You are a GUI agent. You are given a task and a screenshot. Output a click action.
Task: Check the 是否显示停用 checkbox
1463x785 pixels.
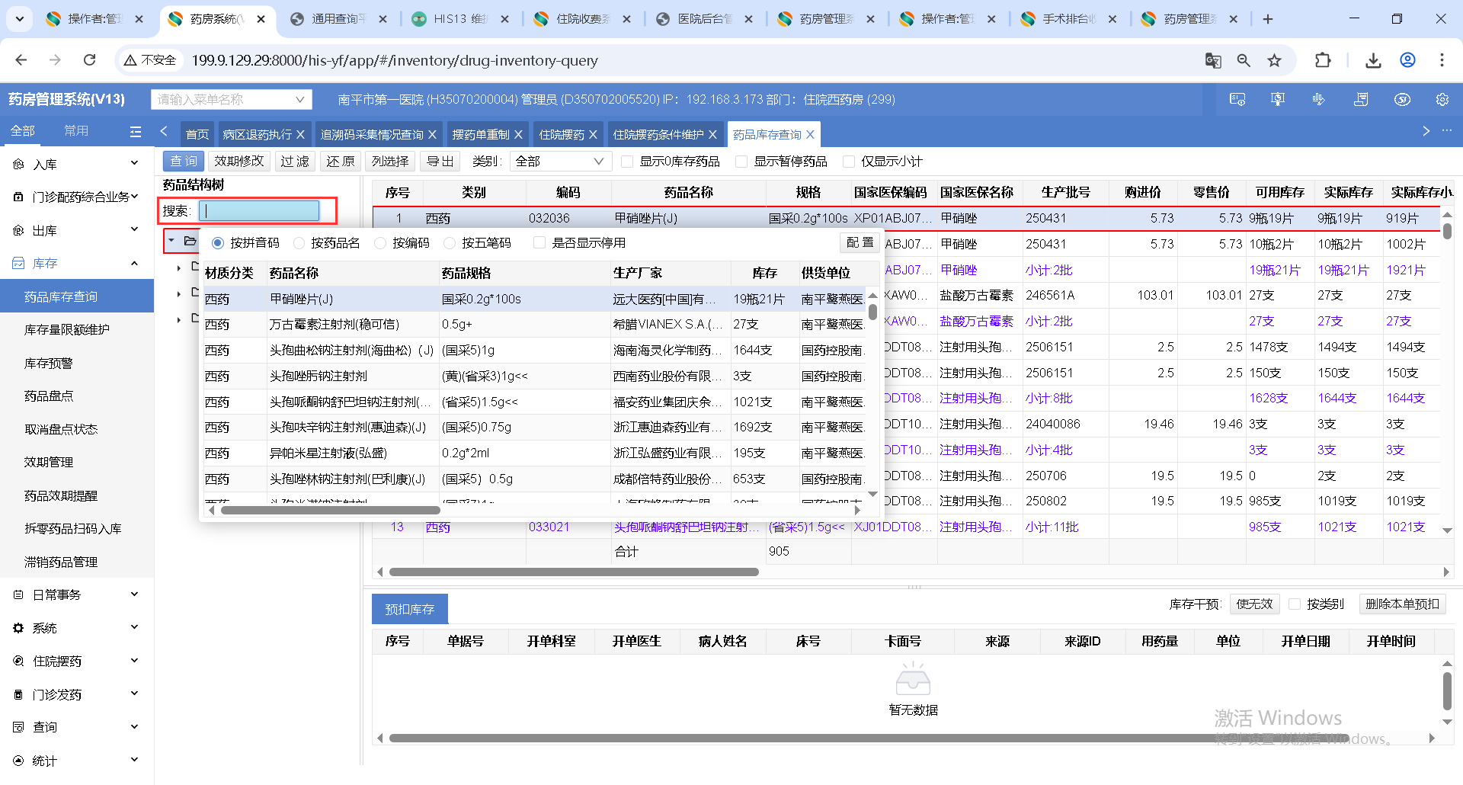pos(539,243)
